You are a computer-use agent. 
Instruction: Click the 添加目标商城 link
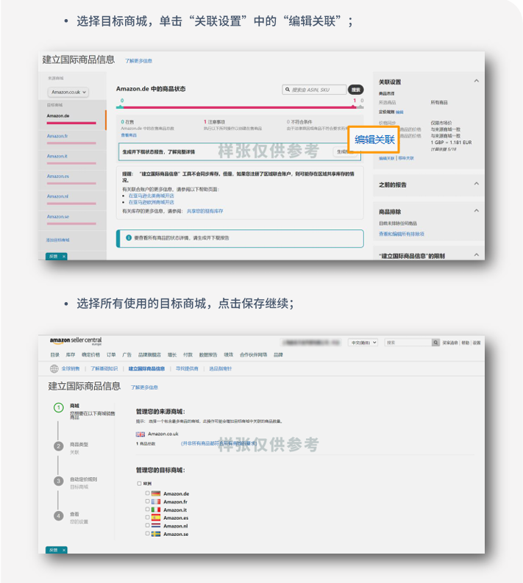tap(57, 240)
